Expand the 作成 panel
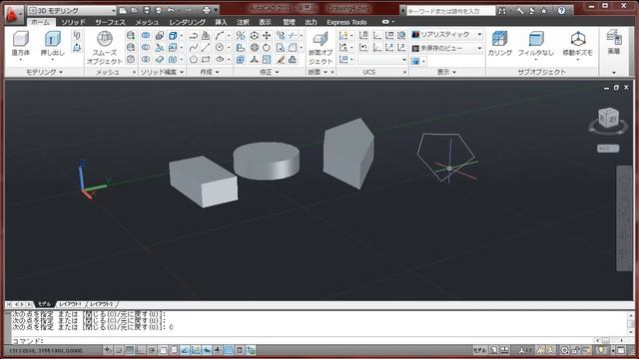This screenshot has width=639, height=359. tap(210, 72)
